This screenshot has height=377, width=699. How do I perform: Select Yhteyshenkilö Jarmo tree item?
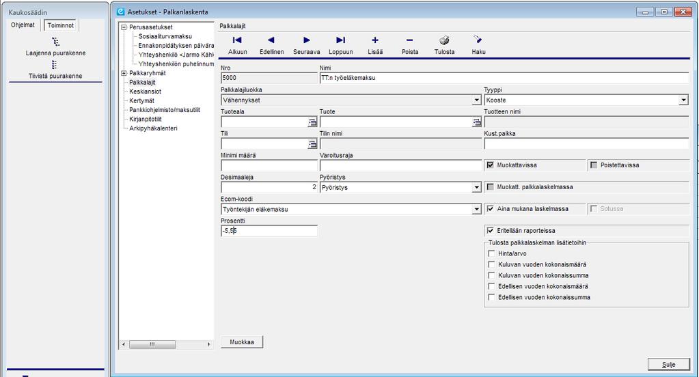176,55
